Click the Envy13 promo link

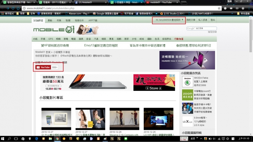point(101,46)
